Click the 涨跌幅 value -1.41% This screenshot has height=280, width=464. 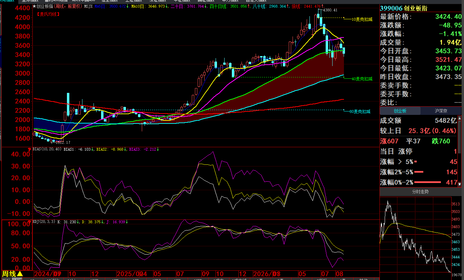(450, 34)
